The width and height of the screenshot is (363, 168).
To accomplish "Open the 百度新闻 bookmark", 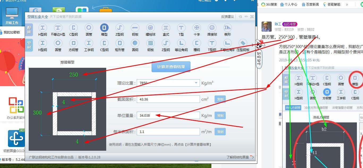I will point(310,5).
